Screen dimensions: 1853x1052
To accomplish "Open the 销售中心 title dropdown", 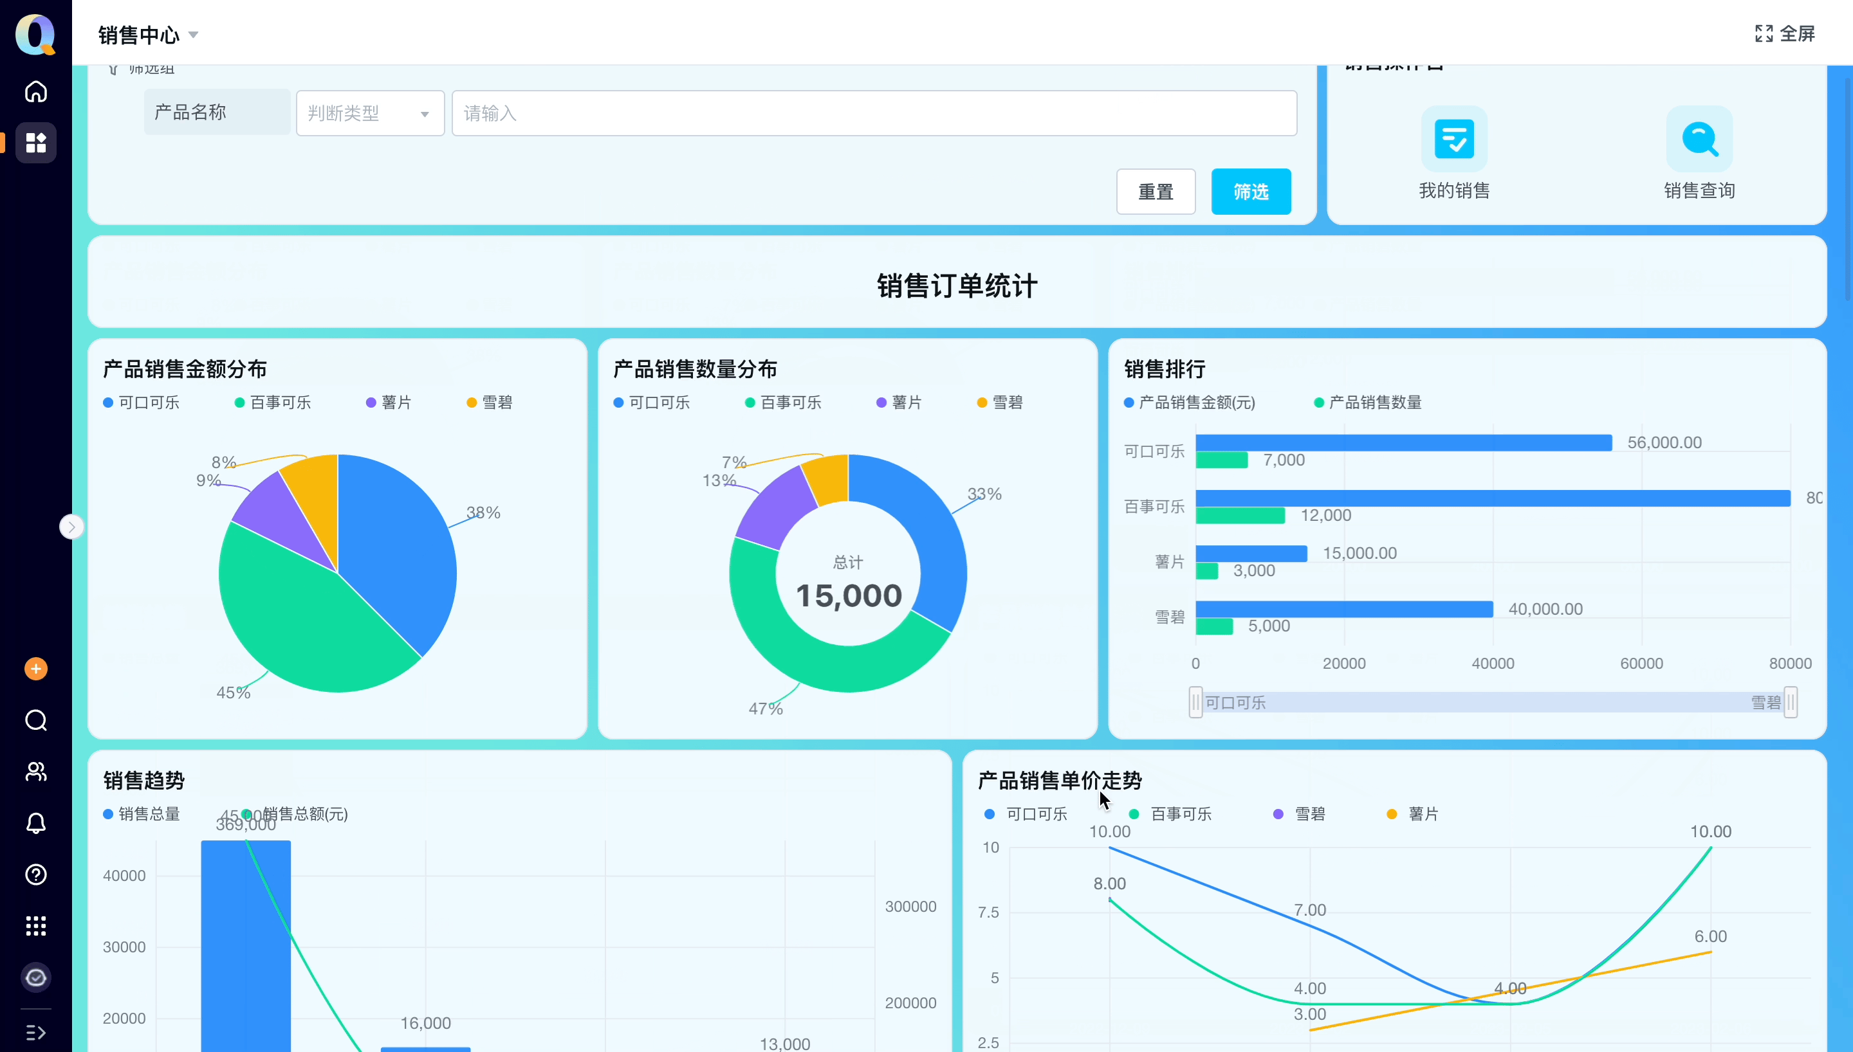I will pos(193,35).
